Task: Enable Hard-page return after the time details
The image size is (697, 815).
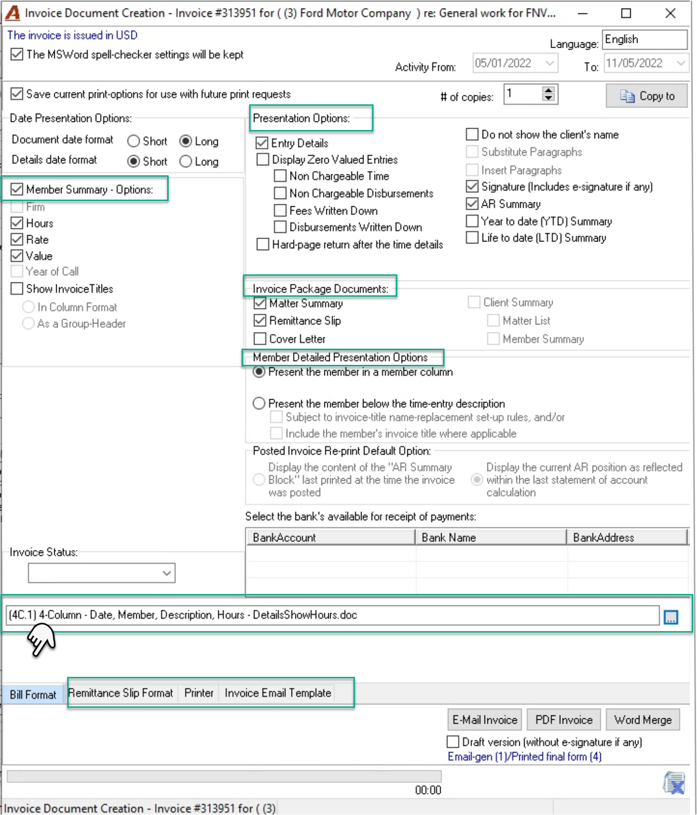Action: [263, 244]
